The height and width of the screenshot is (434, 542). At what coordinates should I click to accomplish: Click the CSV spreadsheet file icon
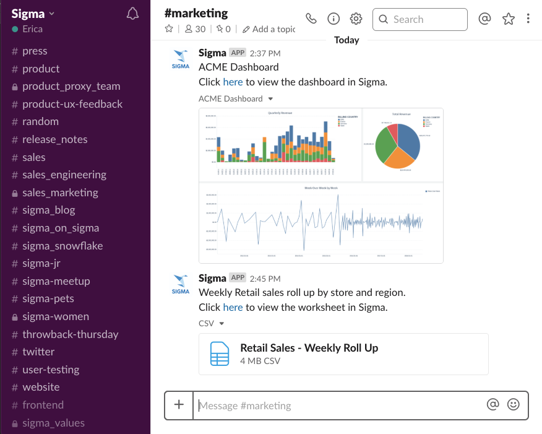(220, 354)
